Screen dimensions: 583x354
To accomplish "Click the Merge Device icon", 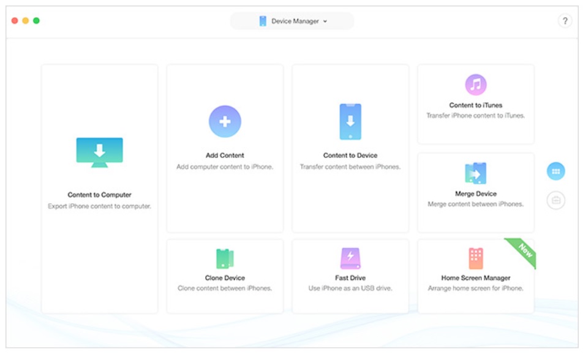I will [x=476, y=173].
